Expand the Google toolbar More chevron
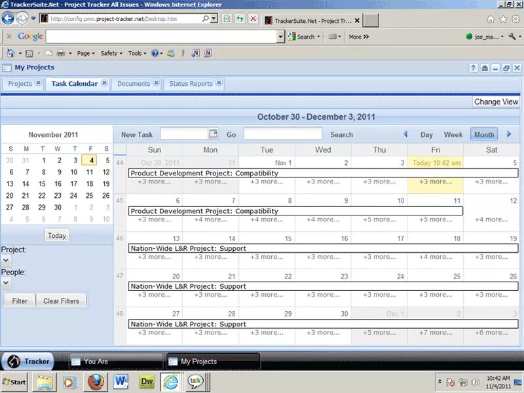This screenshot has height=393, width=524. (x=358, y=37)
